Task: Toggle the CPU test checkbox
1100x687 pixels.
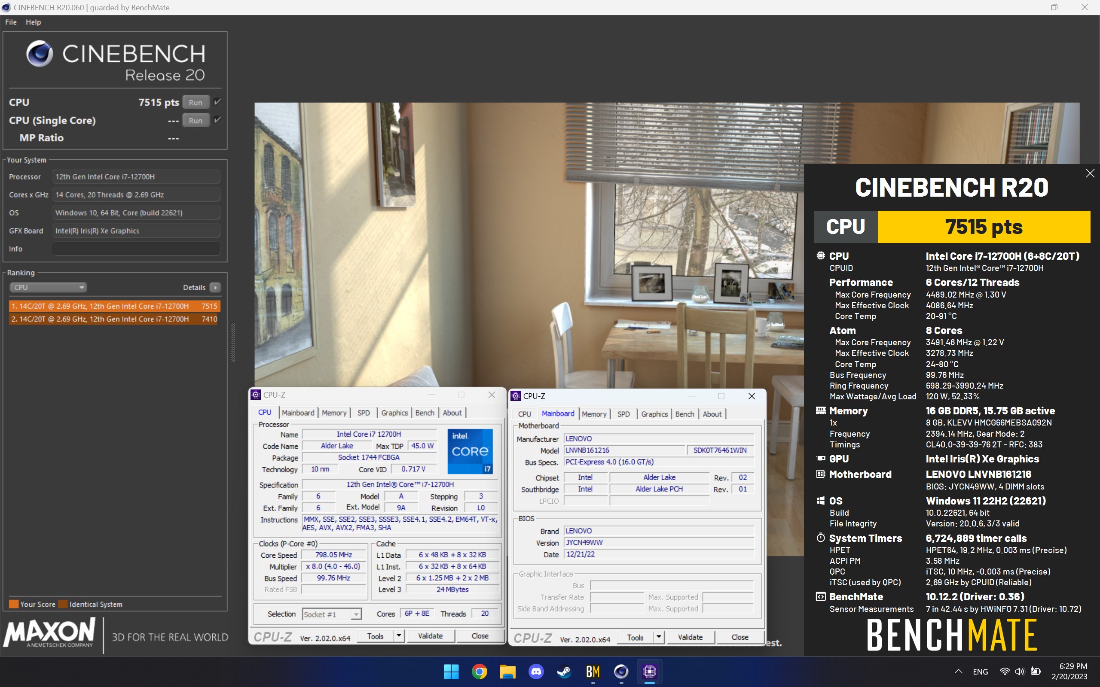Action: [x=217, y=102]
